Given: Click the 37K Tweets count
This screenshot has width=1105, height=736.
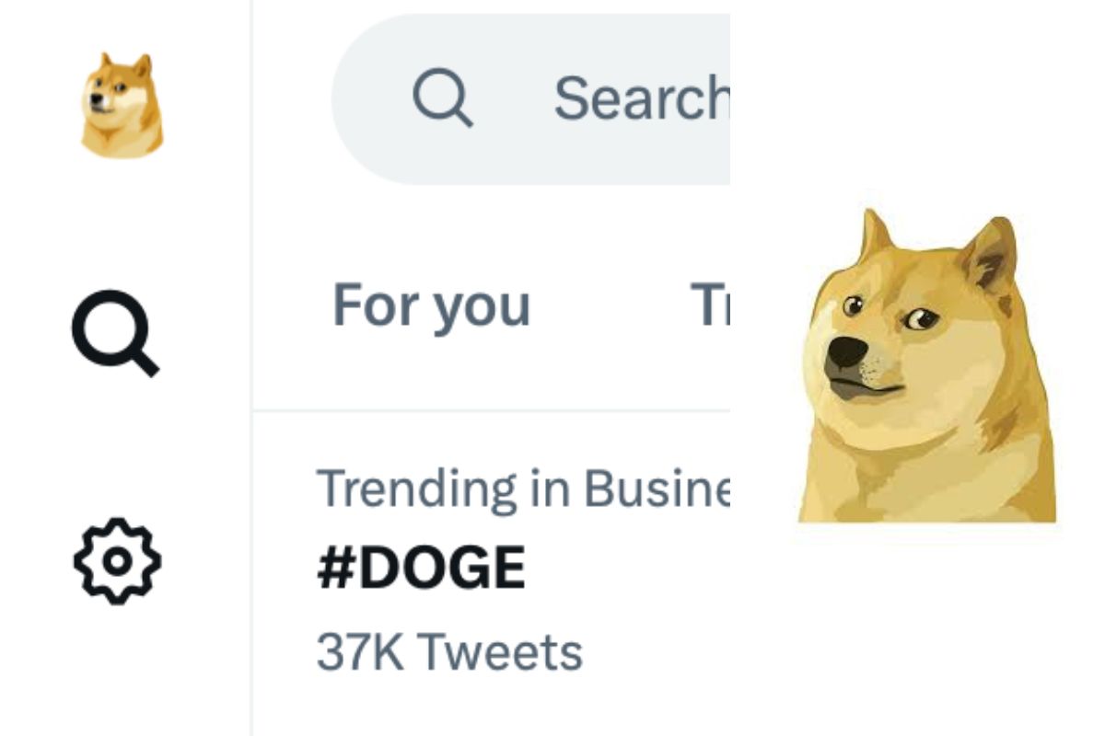Looking at the screenshot, I should (449, 652).
